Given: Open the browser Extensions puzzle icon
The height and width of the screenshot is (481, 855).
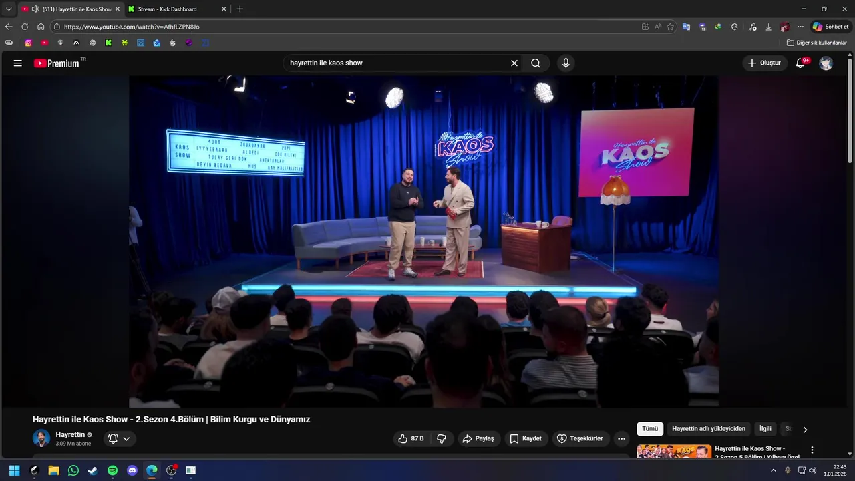Looking at the screenshot, I should 735,27.
